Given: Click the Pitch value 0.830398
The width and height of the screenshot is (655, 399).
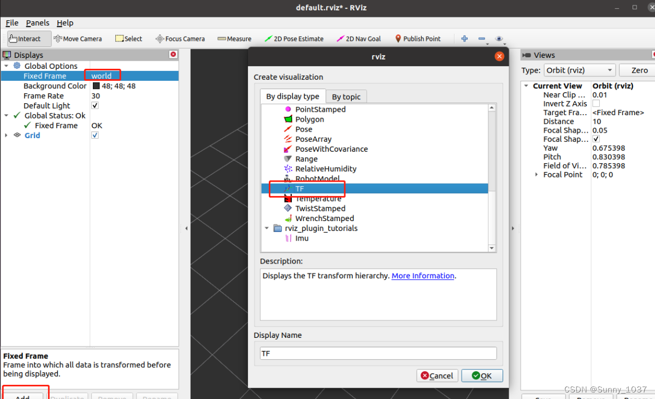Looking at the screenshot, I should coord(609,157).
